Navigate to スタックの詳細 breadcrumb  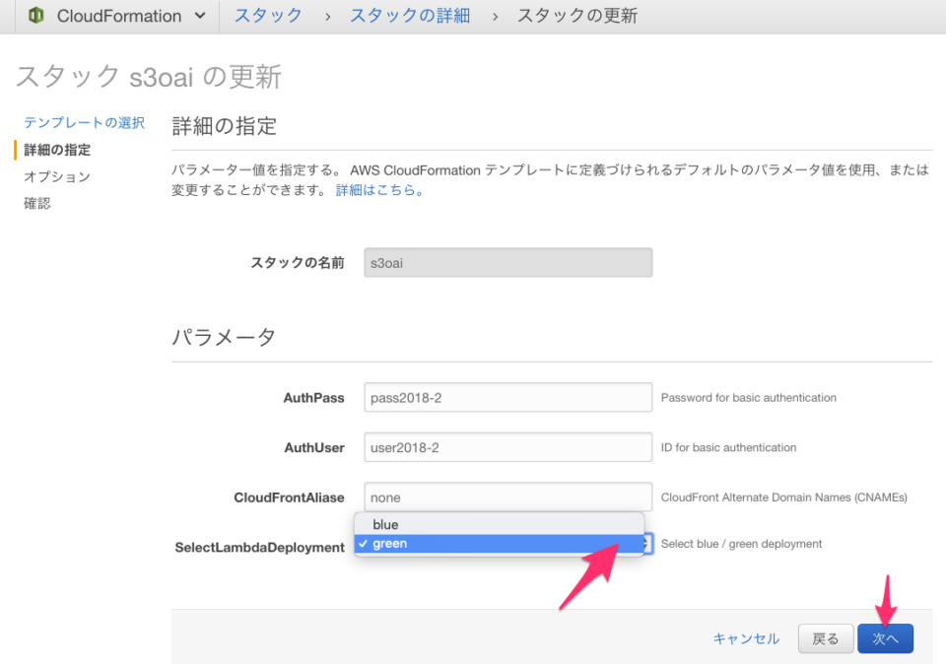409,16
